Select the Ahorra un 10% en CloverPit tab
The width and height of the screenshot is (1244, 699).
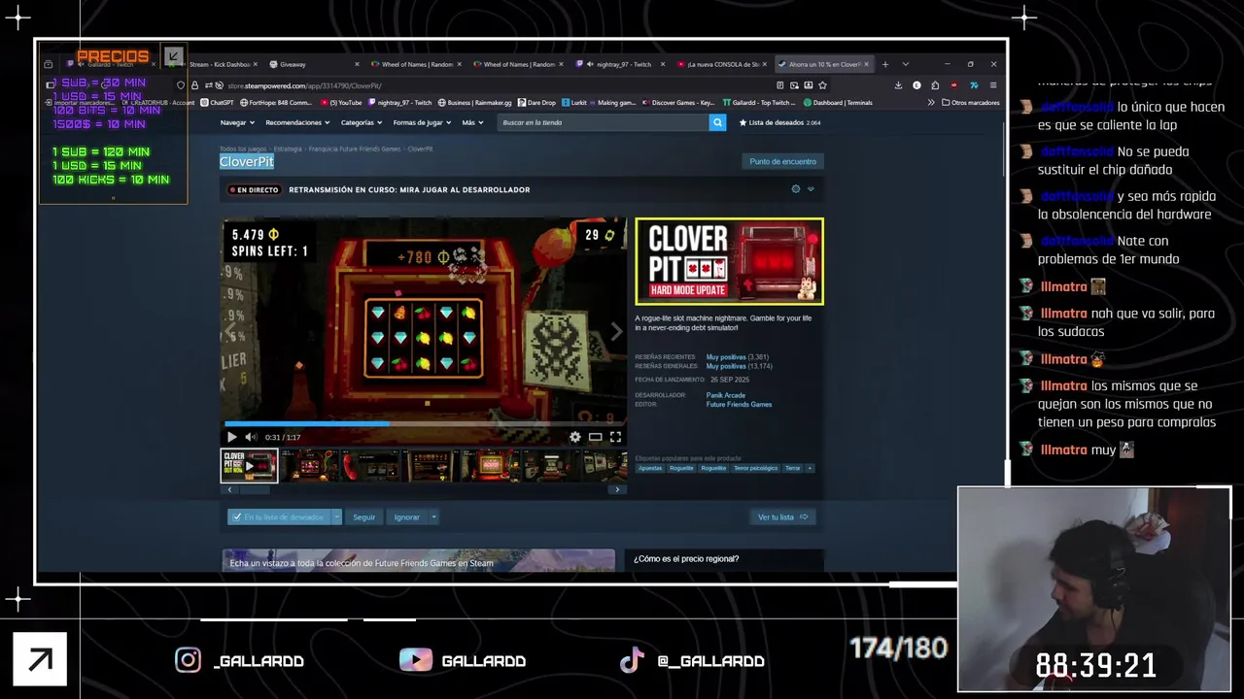[x=822, y=64]
